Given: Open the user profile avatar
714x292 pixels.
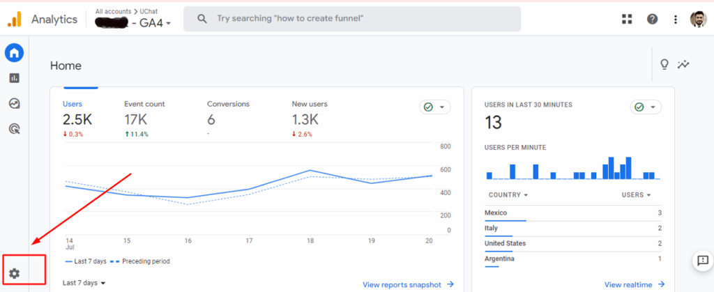Looking at the screenshot, I should coord(698,19).
